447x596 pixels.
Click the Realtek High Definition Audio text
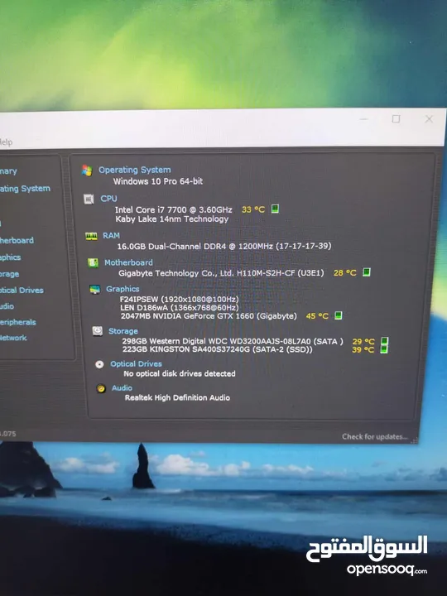[177, 397]
